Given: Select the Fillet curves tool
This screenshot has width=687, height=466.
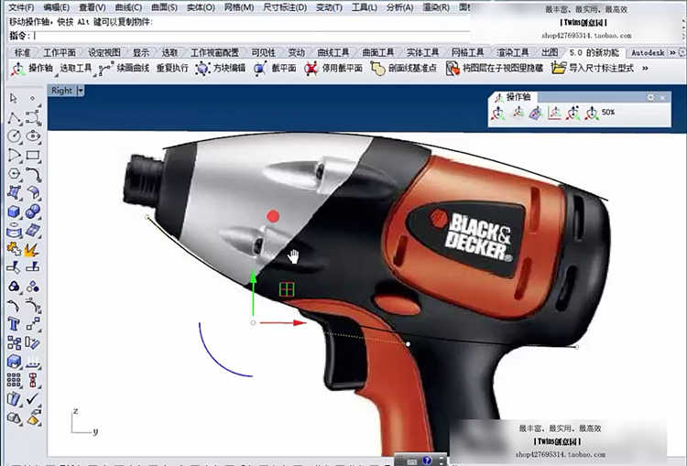Looking at the screenshot, I should point(33,174).
